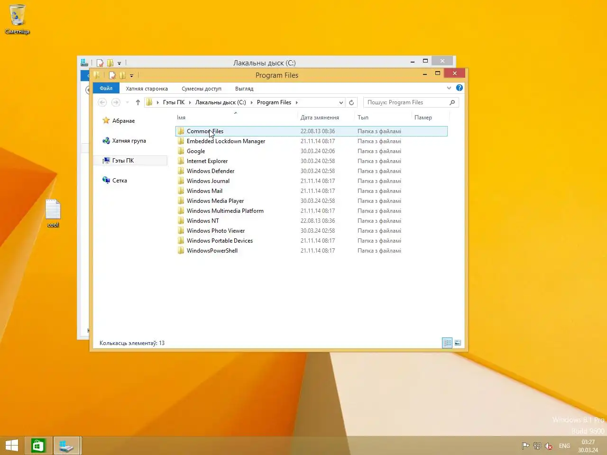Switch ENG input language indicator
The image size is (607, 455).
(x=564, y=446)
